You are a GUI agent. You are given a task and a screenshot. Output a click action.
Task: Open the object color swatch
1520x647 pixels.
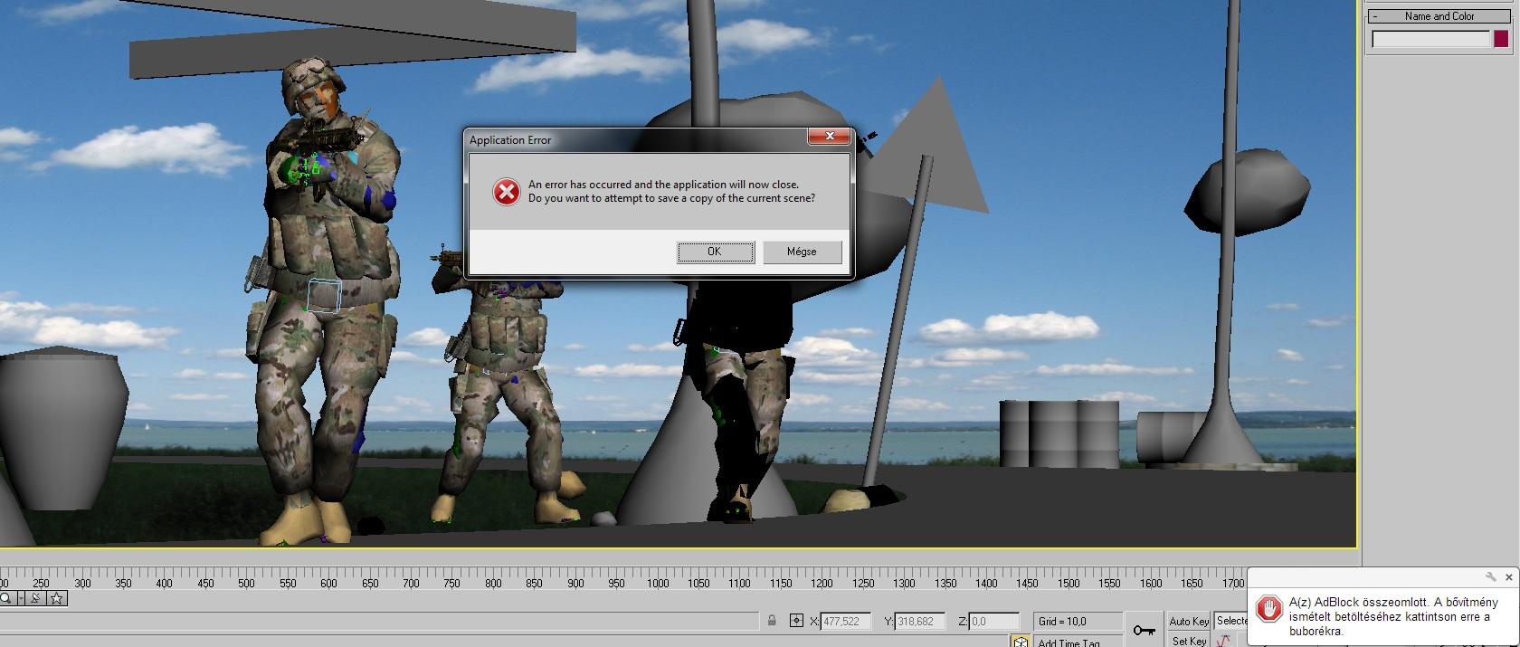pos(1501,39)
